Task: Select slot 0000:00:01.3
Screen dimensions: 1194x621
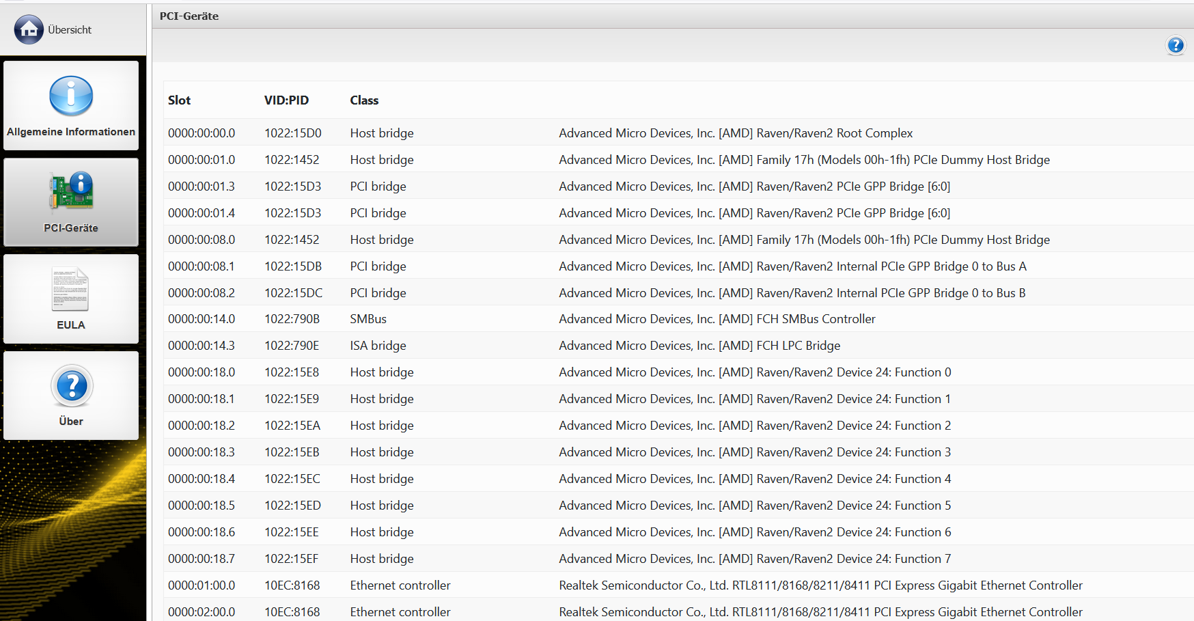Action: [x=202, y=187]
